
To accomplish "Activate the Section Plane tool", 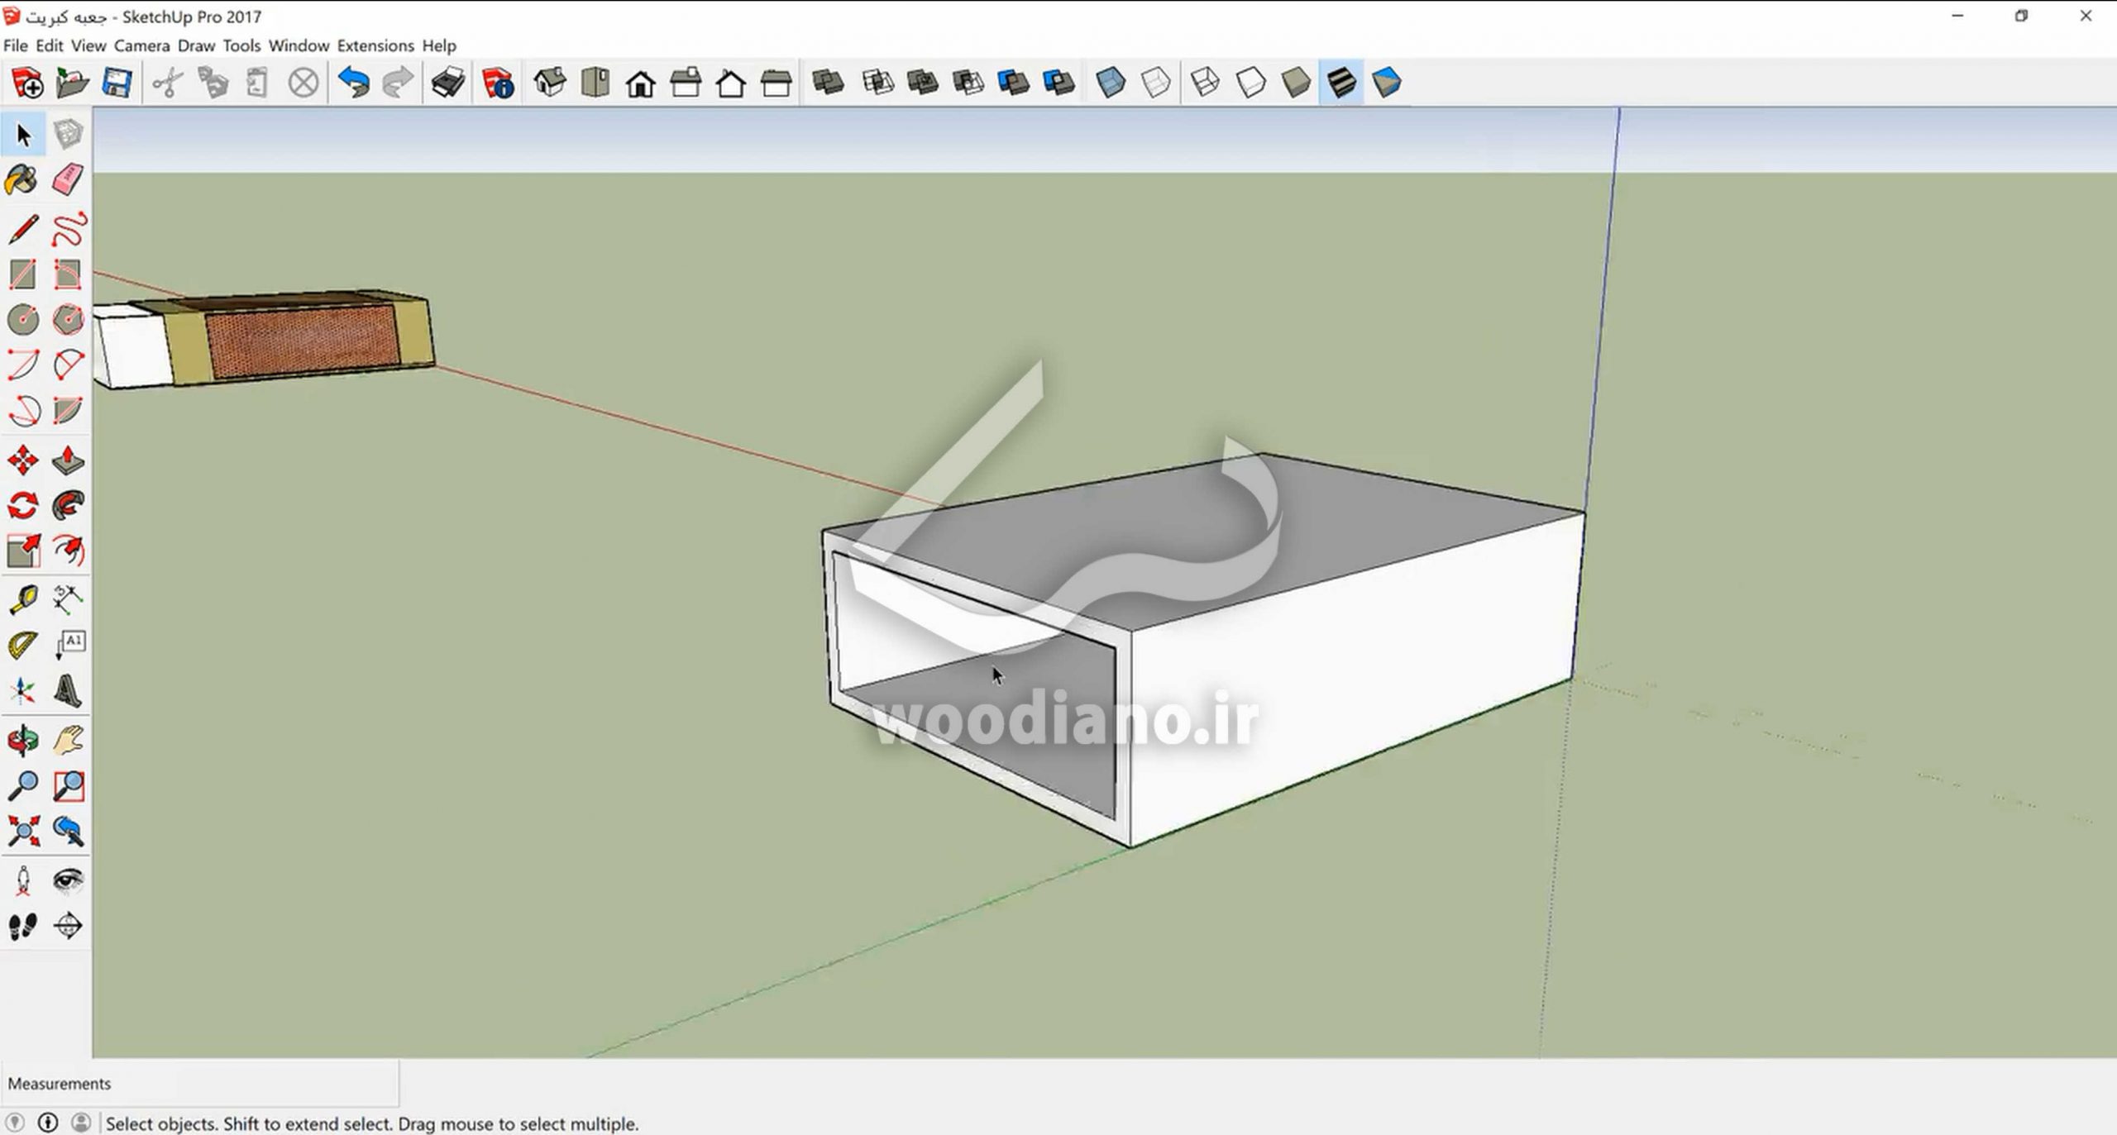I will [x=68, y=926].
